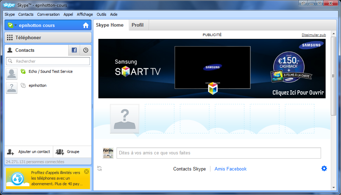Click the panel splitter handle dots

(92, 106)
